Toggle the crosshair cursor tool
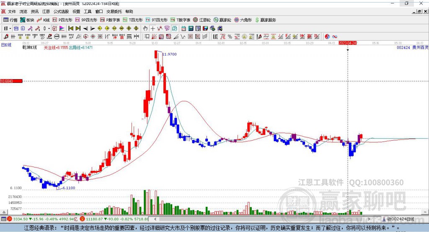Screen dimensions: 429x232 click(x=152, y=28)
